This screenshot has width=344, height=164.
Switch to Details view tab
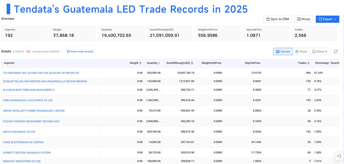pos(283,51)
